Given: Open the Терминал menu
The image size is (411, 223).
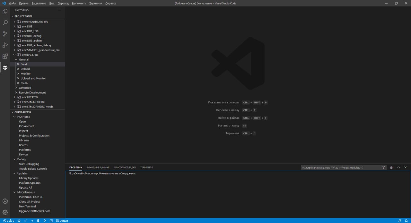Looking at the screenshot, I should tap(96, 3).
